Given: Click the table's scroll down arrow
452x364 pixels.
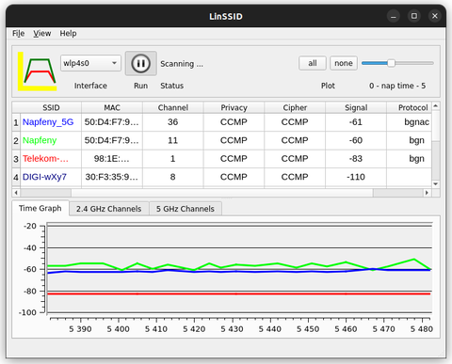Looking at the screenshot, I should point(436,184).
